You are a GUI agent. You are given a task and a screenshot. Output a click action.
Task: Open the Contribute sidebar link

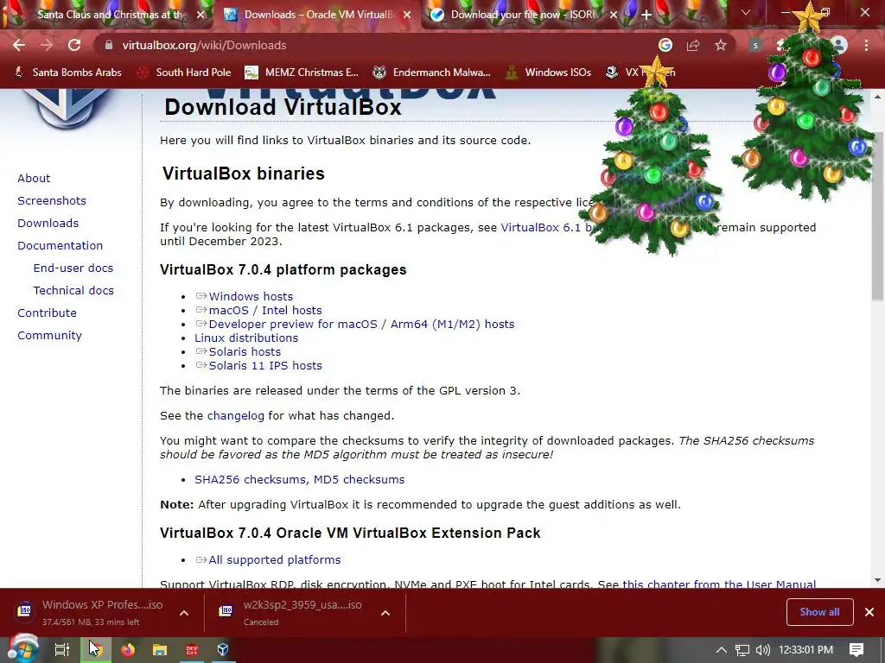(47, 313)
